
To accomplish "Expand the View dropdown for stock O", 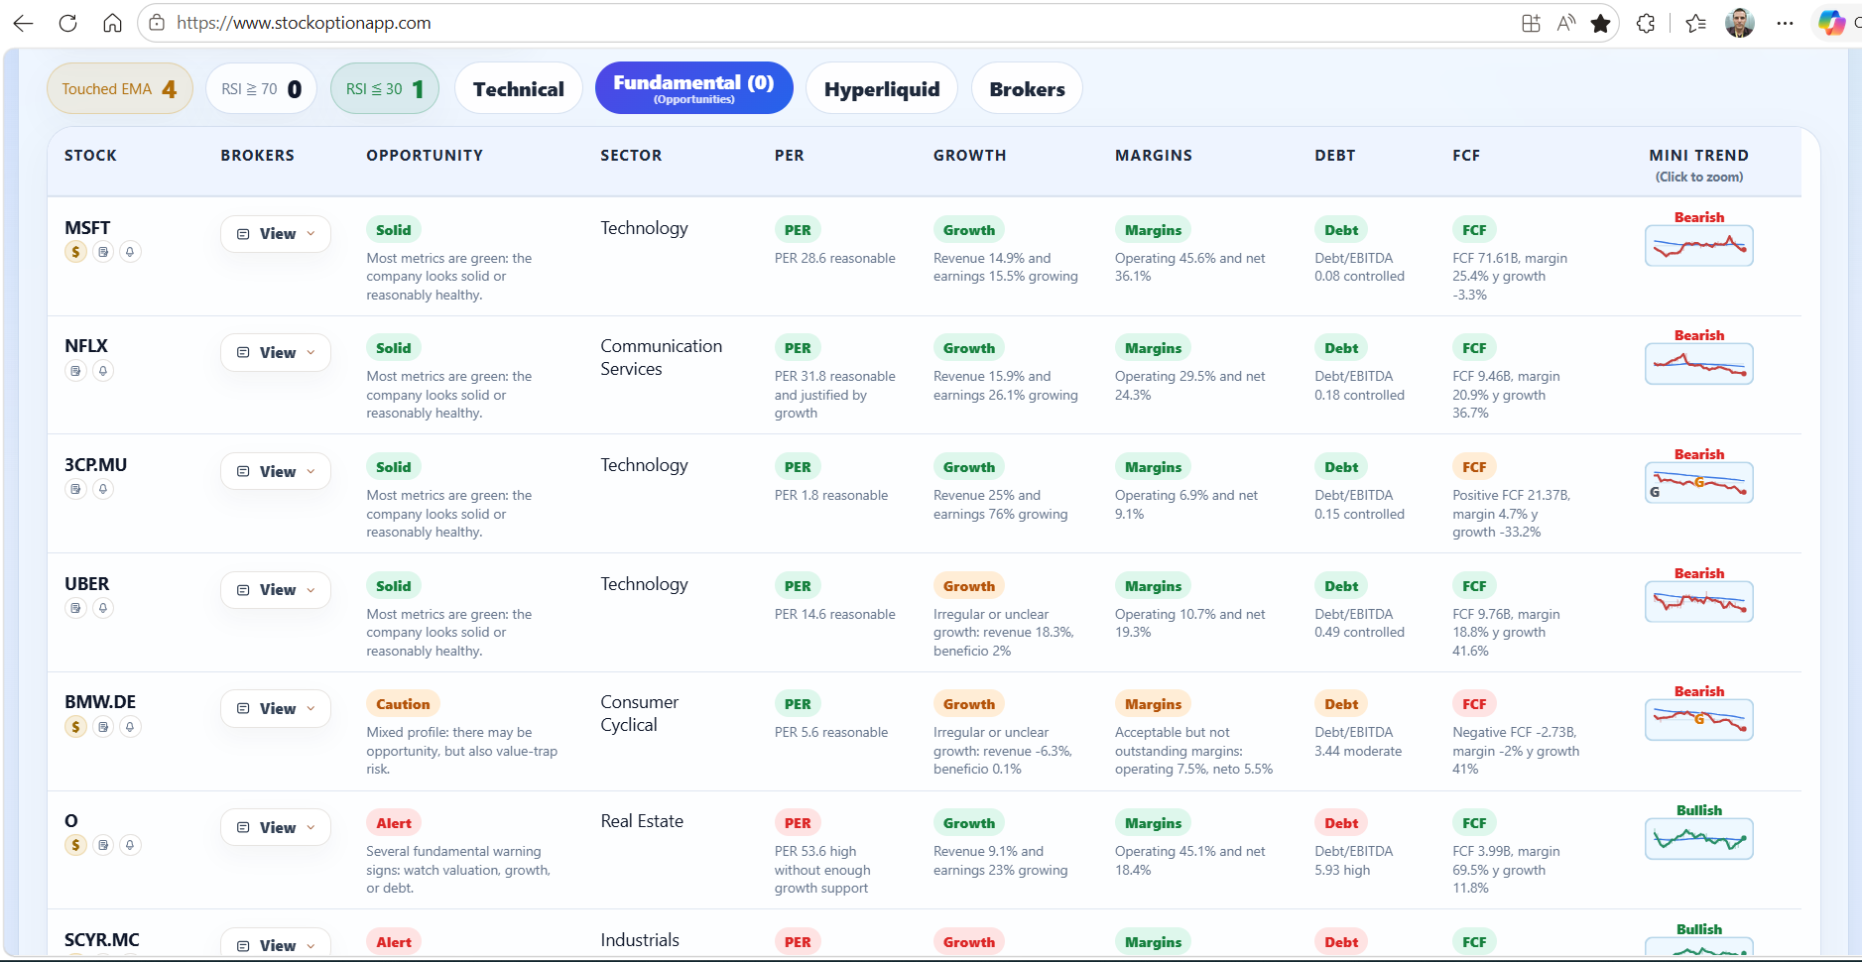I will point(276,827).
